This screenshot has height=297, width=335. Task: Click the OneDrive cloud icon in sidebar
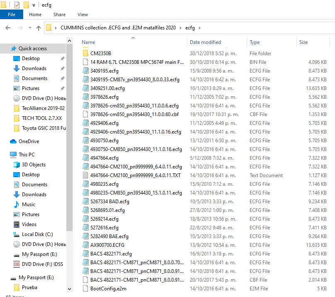(13, 141)
